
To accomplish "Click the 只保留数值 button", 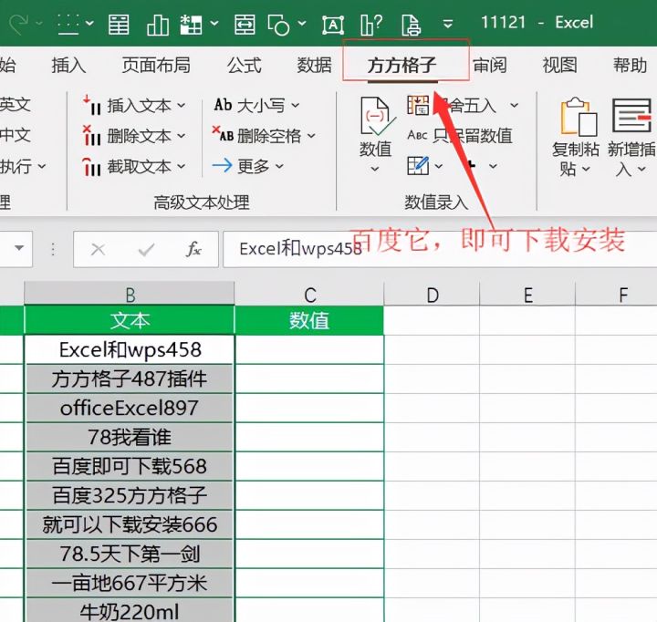I will [x=460, y=136].
